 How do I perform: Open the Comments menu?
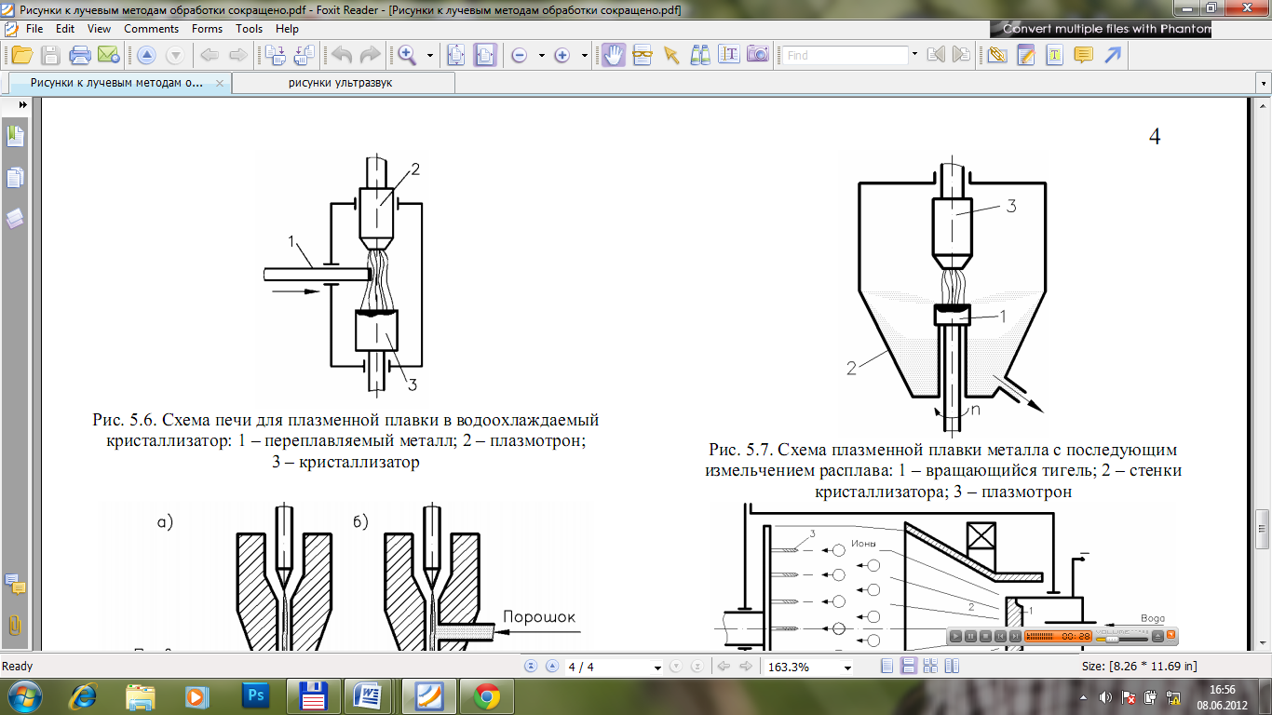pyautogui.click(x=151, y=29)
